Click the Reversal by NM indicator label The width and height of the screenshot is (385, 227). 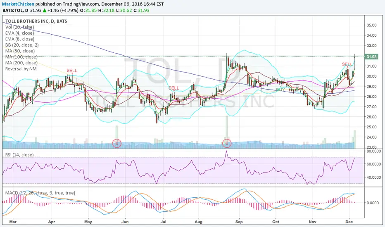[x=21, y=69]
